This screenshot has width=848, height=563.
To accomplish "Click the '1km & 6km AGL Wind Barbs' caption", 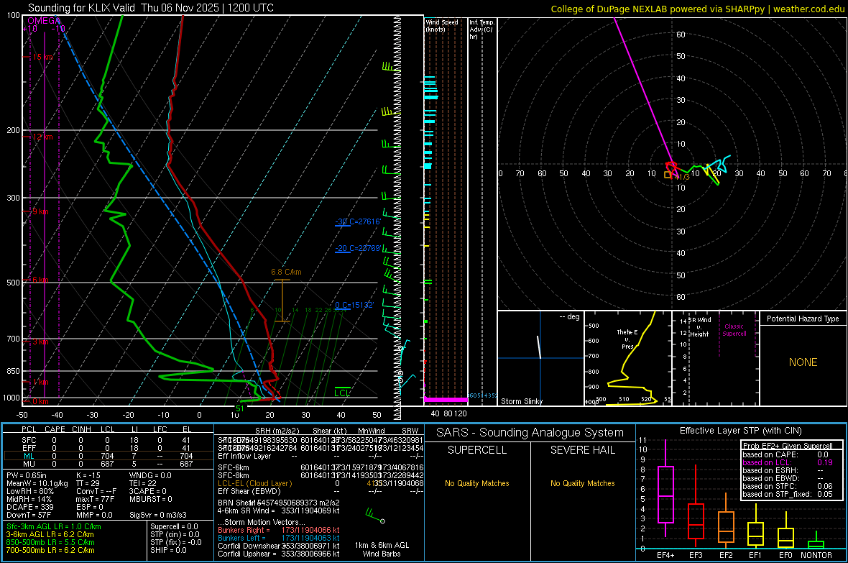I will point(382,549).
